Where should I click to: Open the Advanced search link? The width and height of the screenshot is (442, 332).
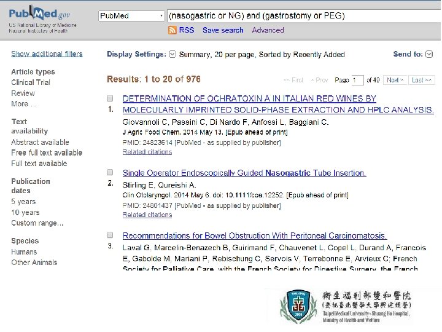(x=268, y=30)
